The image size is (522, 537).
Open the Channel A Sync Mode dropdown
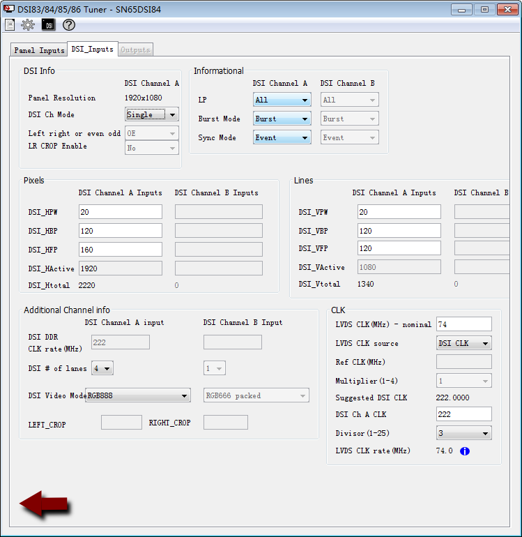coord(282,137)
